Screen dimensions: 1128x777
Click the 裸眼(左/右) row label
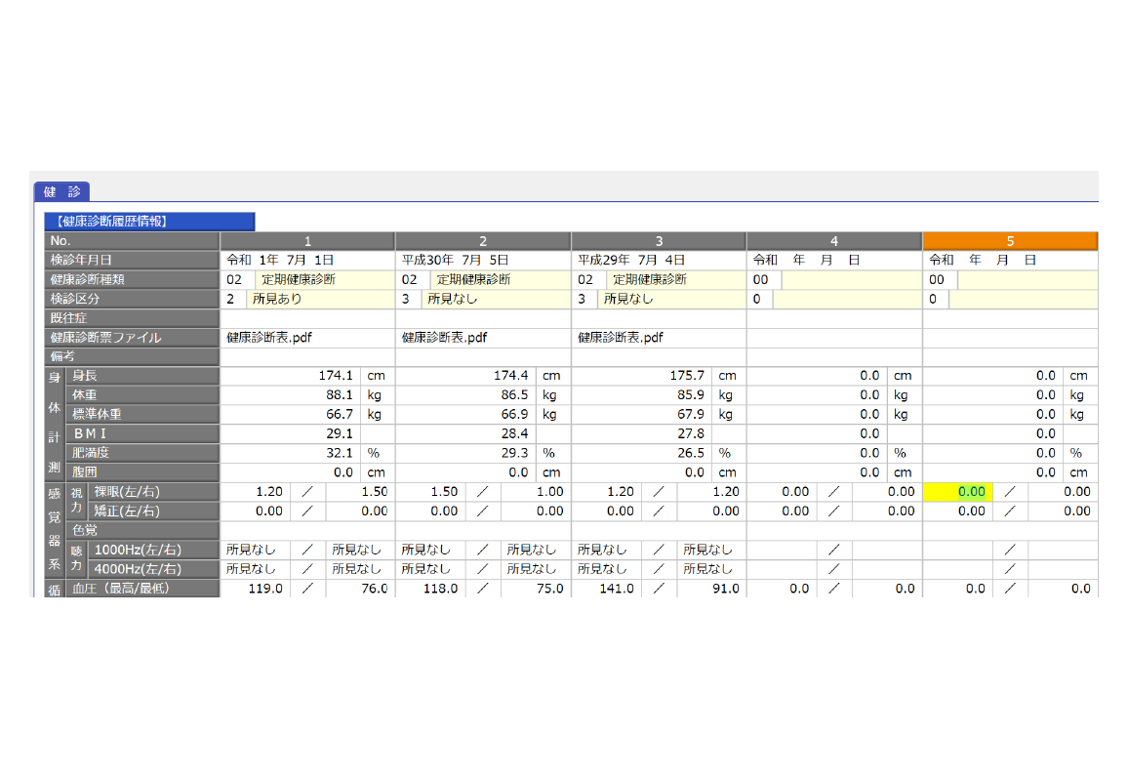click(153, 492)
